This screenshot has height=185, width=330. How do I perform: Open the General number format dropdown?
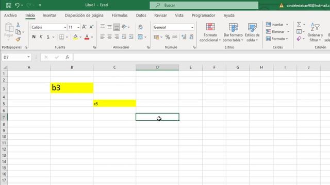pos(192,27)
